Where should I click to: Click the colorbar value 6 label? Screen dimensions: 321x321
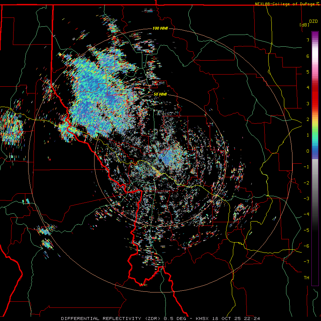click(x=308, y=56)
